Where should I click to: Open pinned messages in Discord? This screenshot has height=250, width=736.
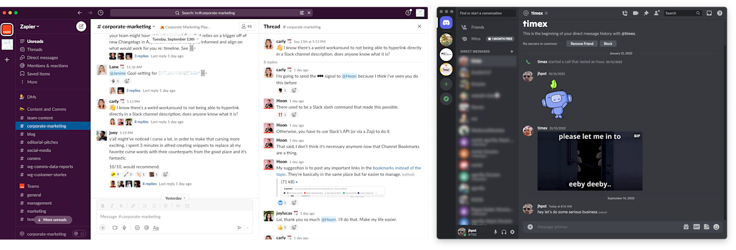[646, 13]
